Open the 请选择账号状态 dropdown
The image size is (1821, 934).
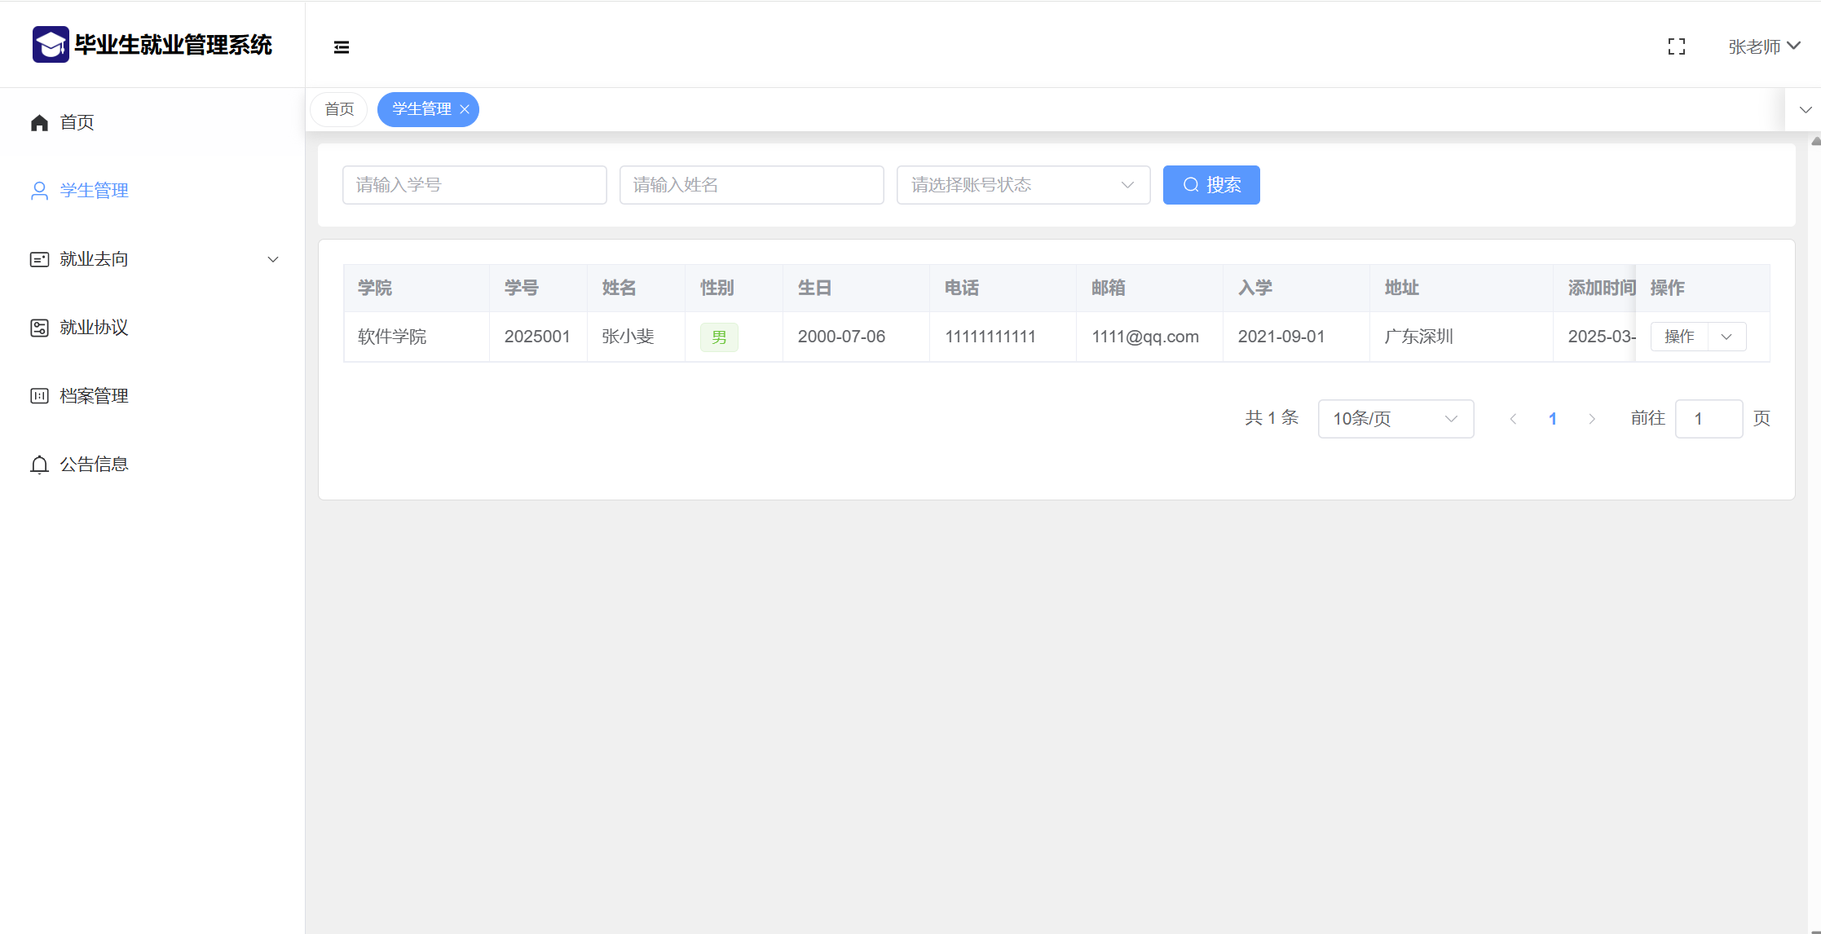[x=1023, y=185]
